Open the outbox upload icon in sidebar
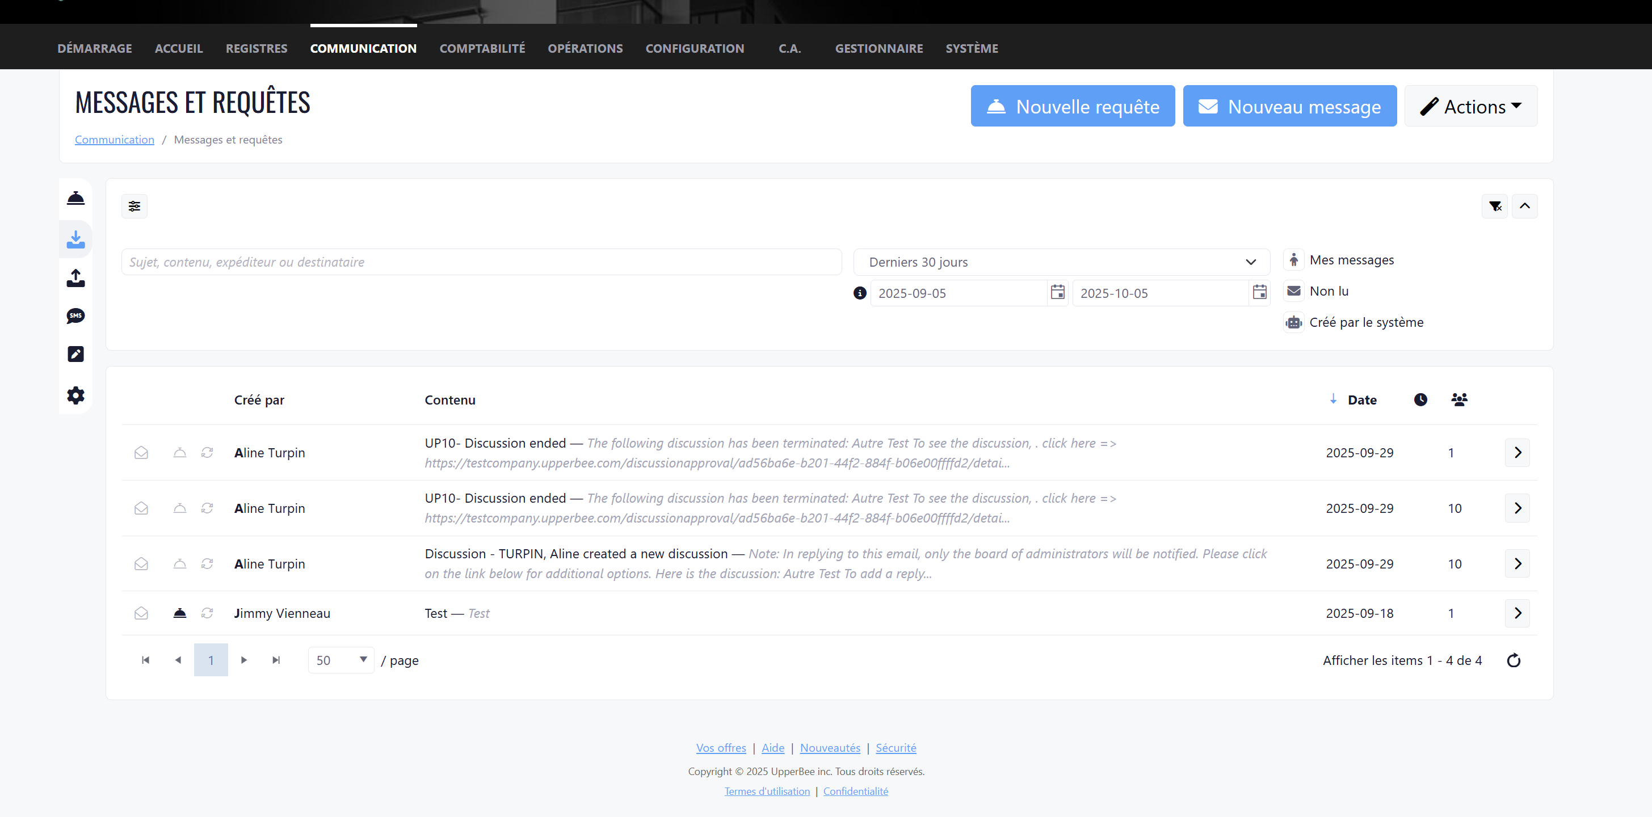This screenshot has height=817, width=1652. coord(75,277)
